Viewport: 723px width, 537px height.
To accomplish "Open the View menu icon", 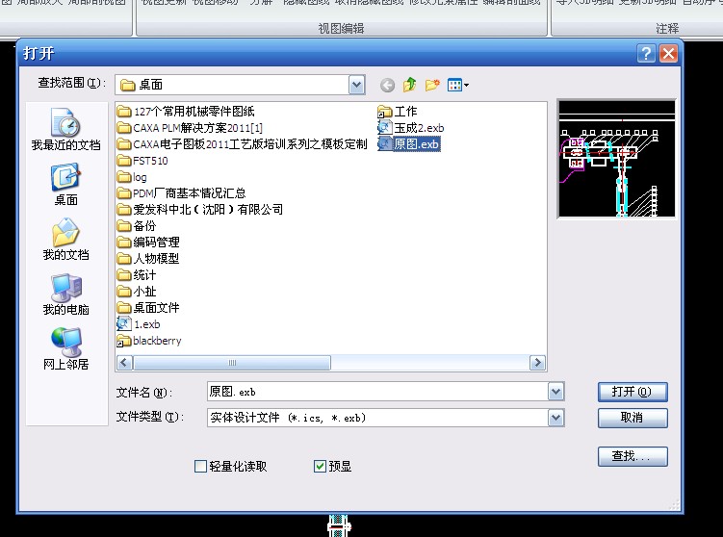I will [x=458, y=85].
